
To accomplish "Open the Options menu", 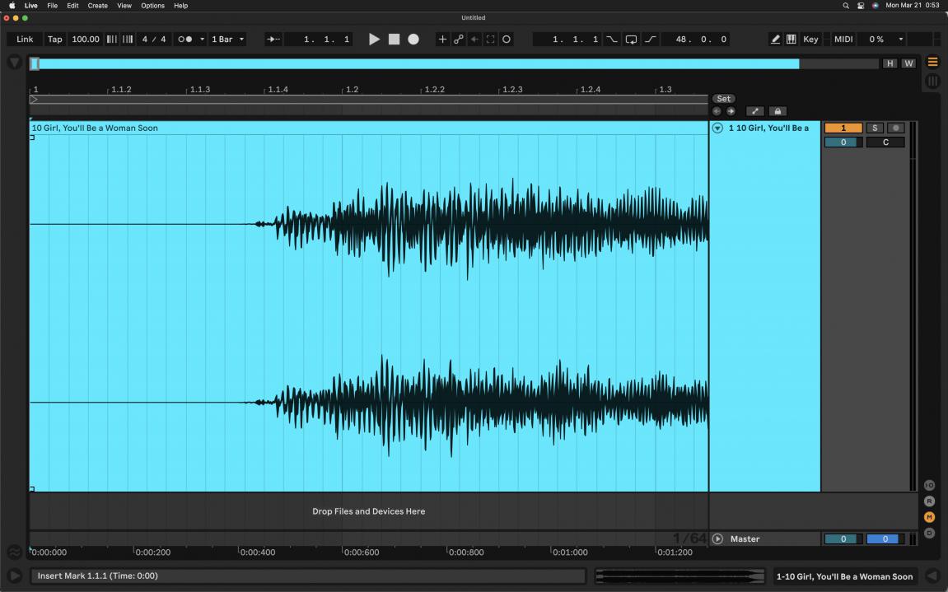I will coord(152,6).
